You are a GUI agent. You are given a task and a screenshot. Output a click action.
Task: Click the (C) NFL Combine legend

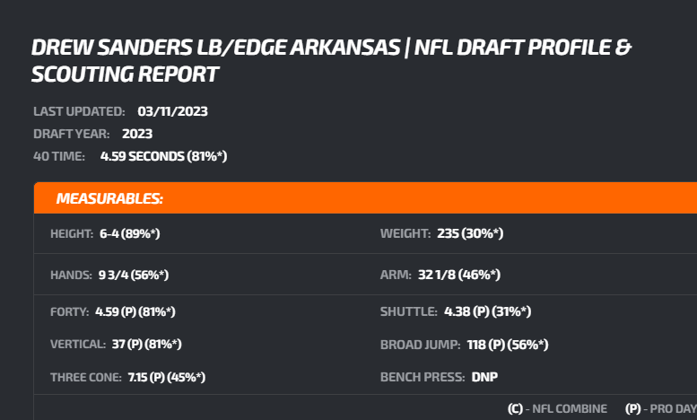click(x=557, y=408)
